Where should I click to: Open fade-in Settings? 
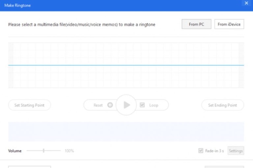pos(236,150)
